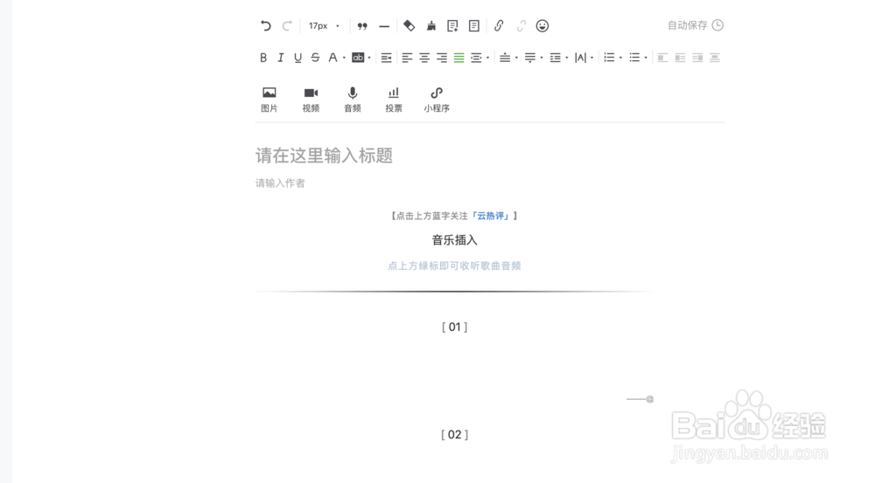Click the eraser clear-formatting icon
Viewport: 875px width, 483px height.
coord(409,25)
